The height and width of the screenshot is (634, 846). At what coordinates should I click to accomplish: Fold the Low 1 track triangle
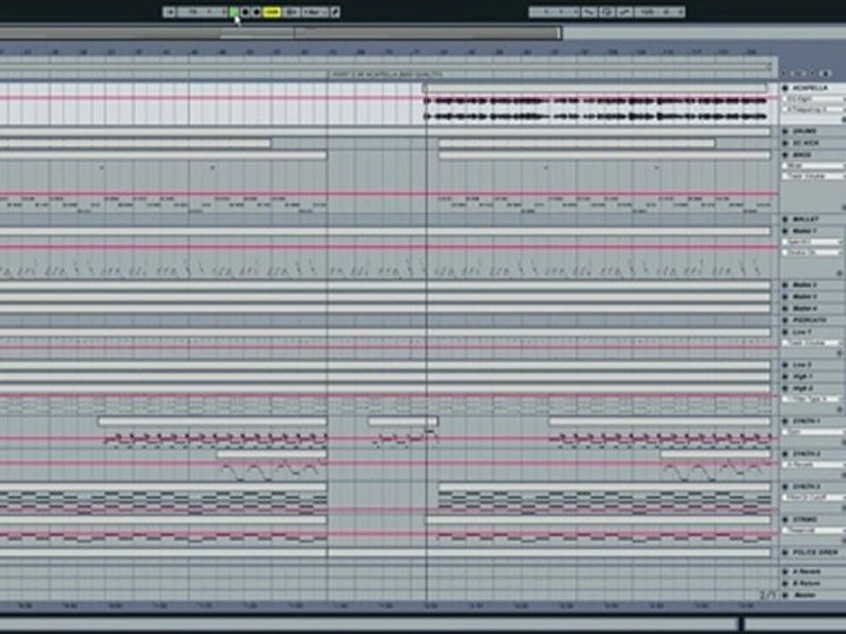pyautogui.click(x=785, y=333)
